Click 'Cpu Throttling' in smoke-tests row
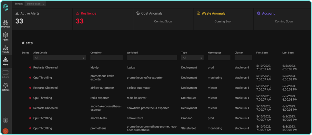This screenshot has height=135, width=312. point(43,118)
